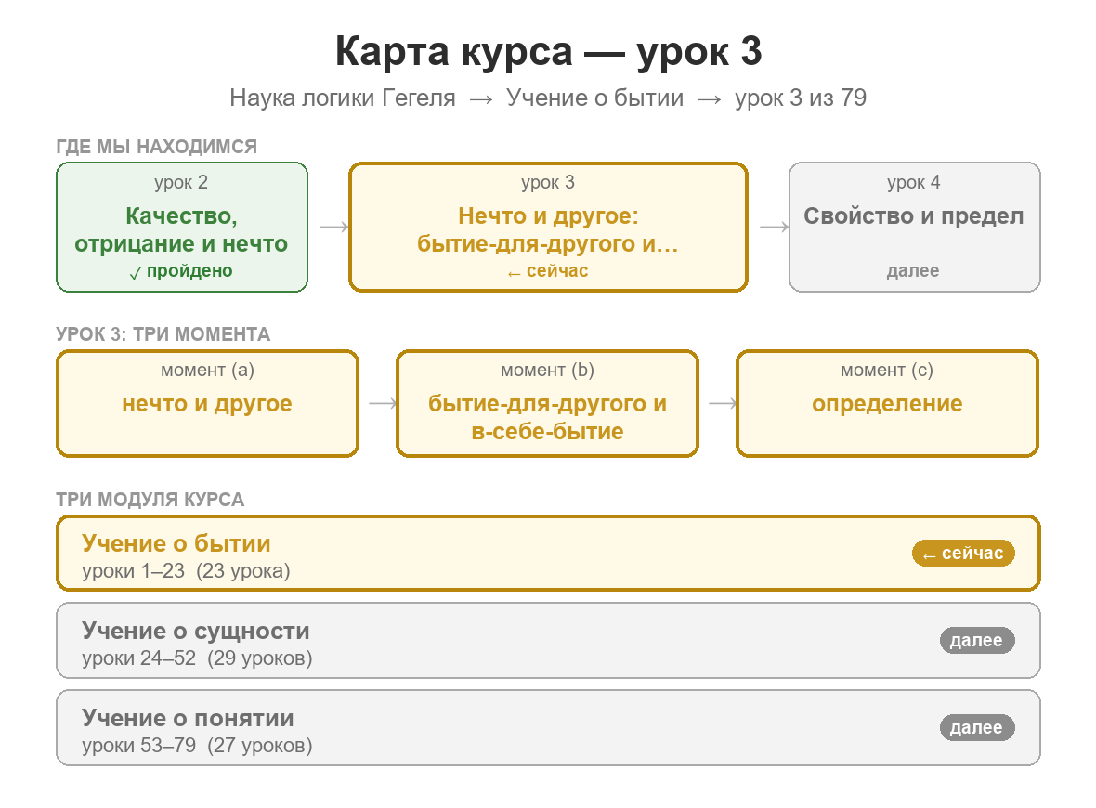This screenshot has height=808, width=1096.
Task: Click the 'урок 4' label
Action: point(914,182)
